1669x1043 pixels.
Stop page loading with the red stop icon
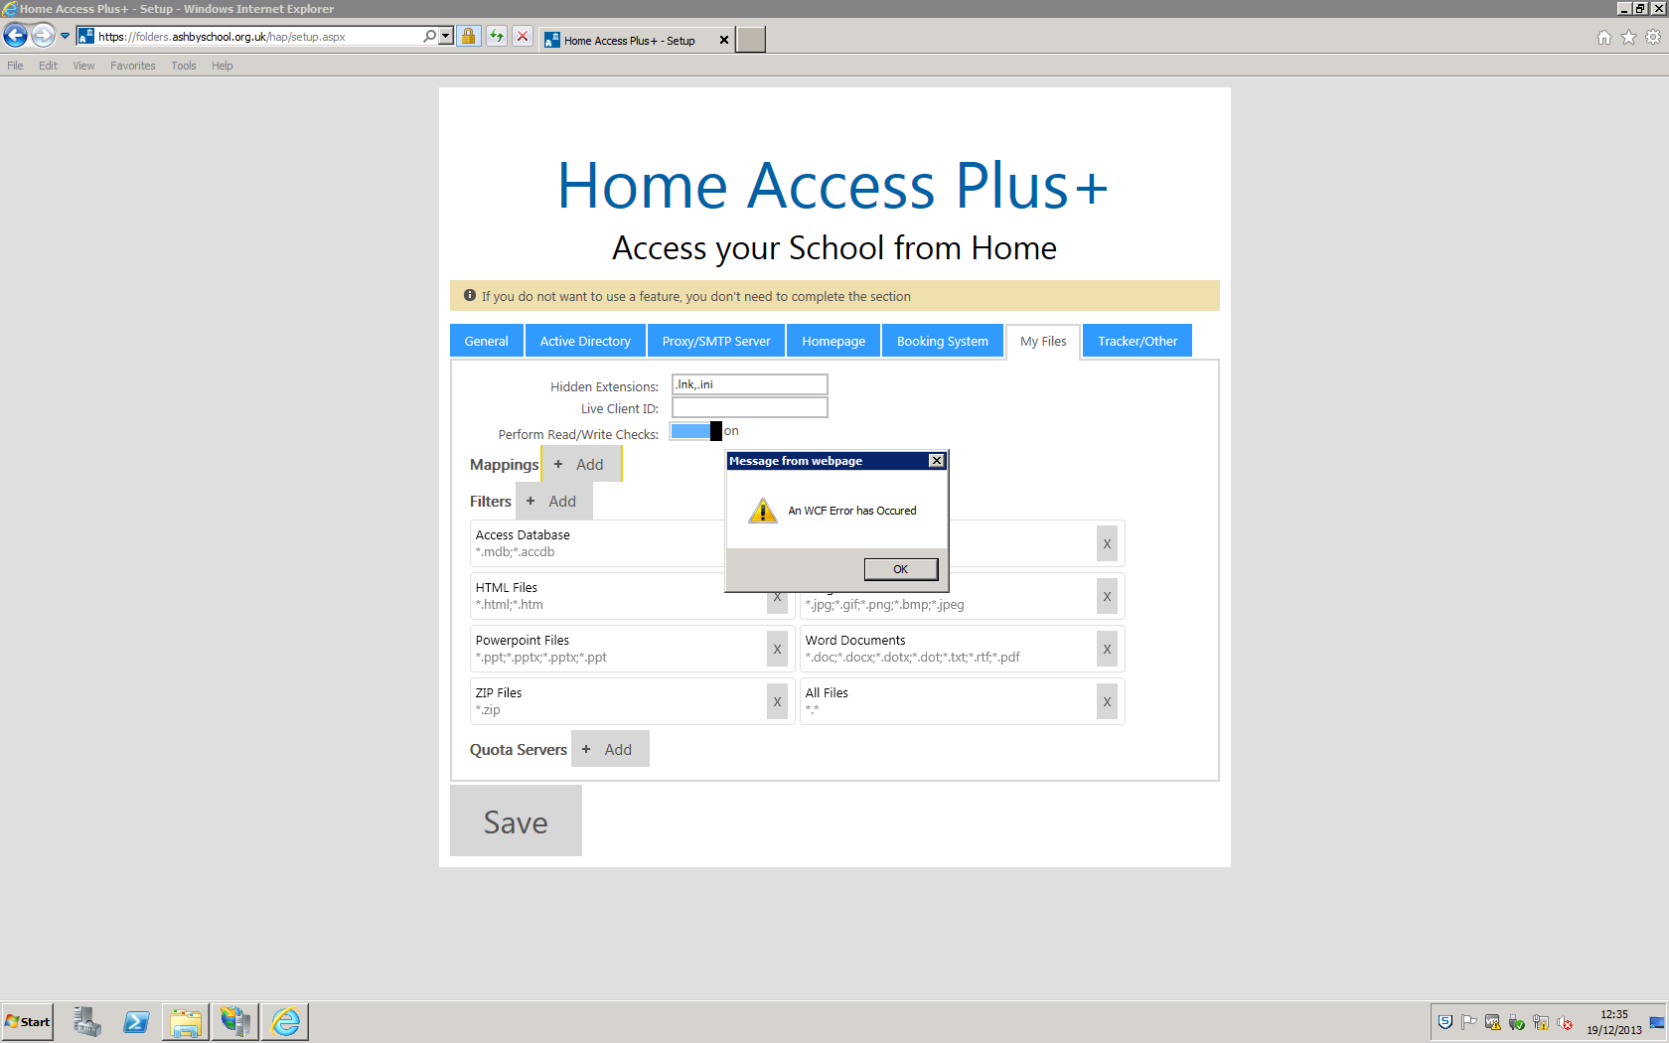point(523,36)
